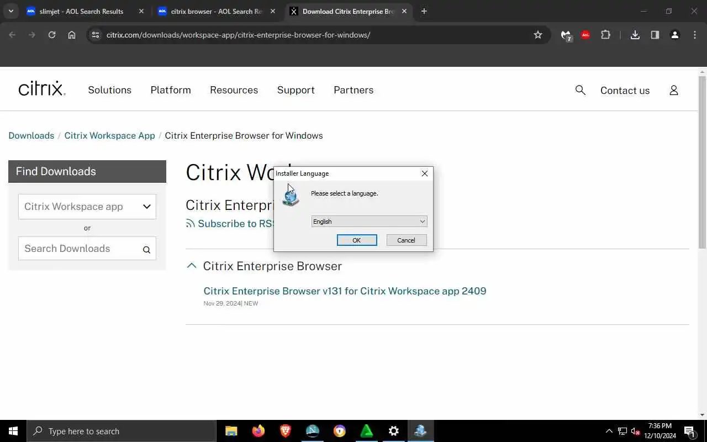This screenshot has width=707, height=442.
Task: Go to Citrix Workspace App breadcrumb
Action: 109,136
